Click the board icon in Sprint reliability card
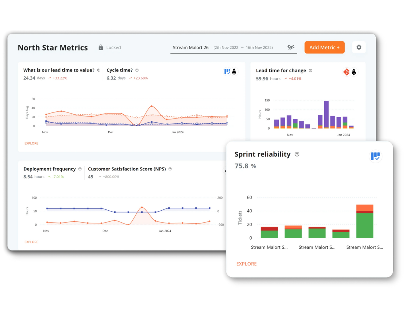The height and width of the screenshot is (309, 404). (375, 156)
